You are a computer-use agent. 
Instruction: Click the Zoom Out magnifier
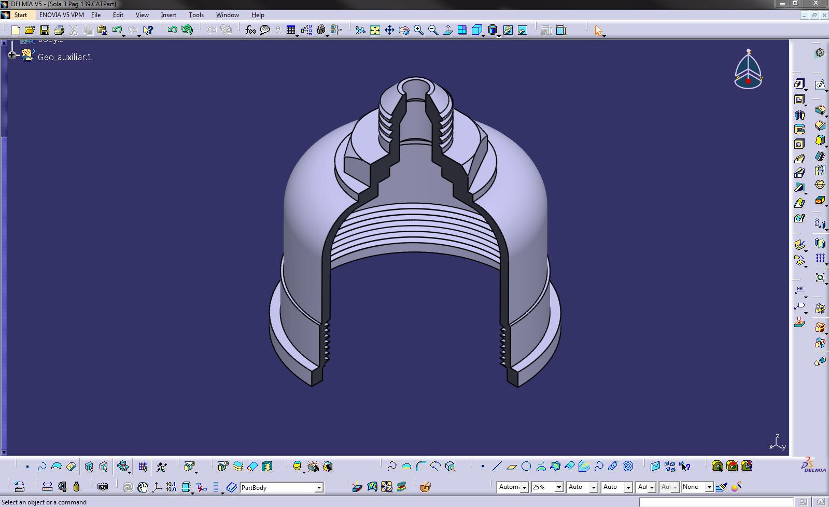[x=433, y=31]
